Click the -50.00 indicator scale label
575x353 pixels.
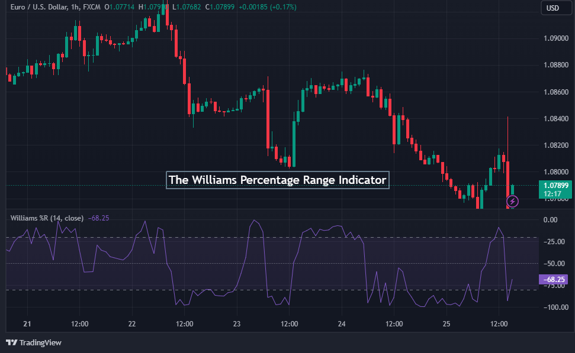point(554,264)
